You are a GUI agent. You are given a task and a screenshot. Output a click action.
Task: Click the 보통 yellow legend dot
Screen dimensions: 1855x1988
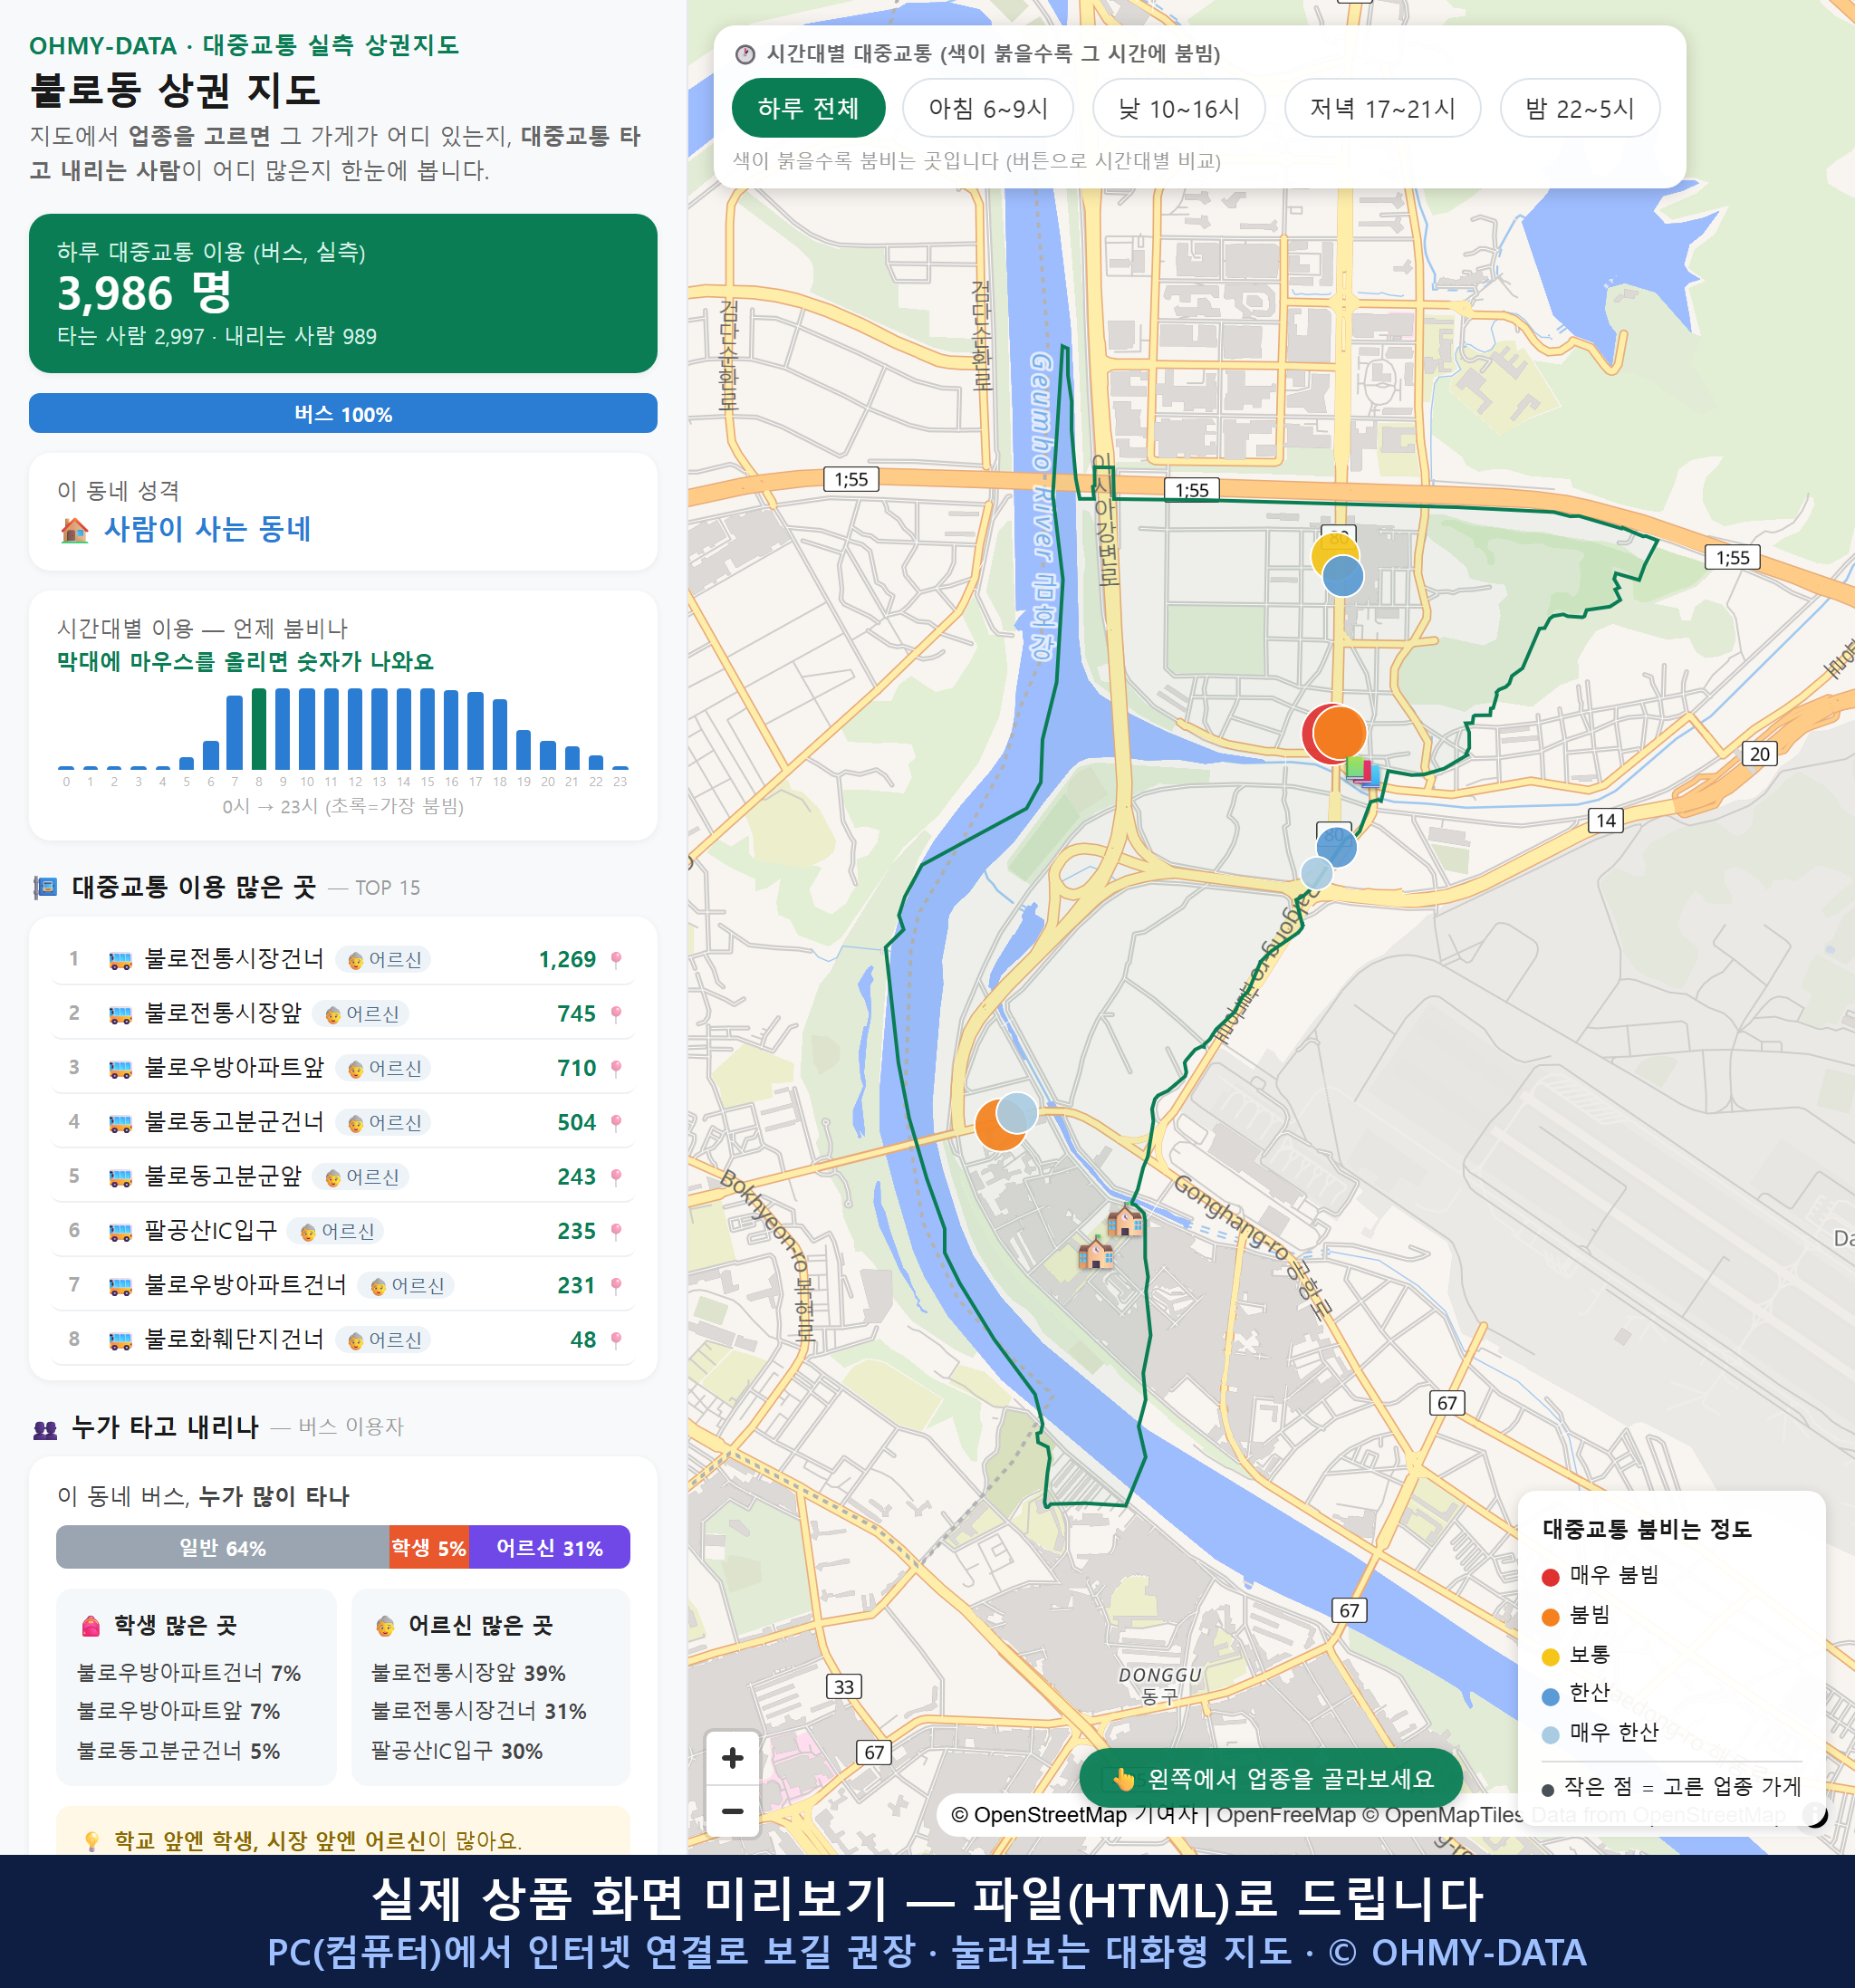click(x=1550, y=1657)
